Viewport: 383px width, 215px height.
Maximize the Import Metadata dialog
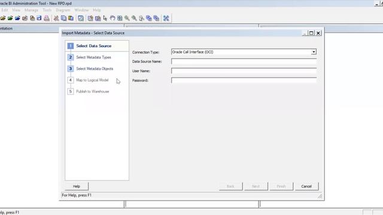[311, 33]
